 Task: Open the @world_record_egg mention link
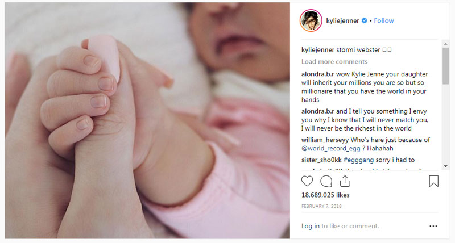[330, 148]
